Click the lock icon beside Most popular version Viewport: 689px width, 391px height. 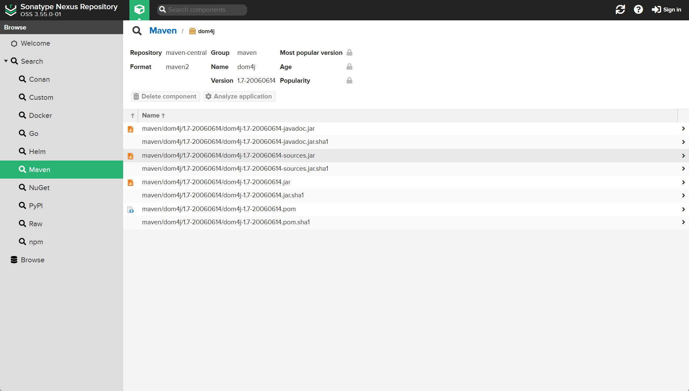coord(349,53)
